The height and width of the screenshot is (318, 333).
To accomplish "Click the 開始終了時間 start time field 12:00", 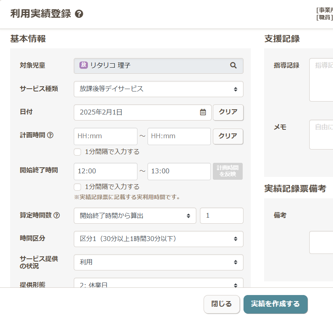I will click(x=105, y=171).
